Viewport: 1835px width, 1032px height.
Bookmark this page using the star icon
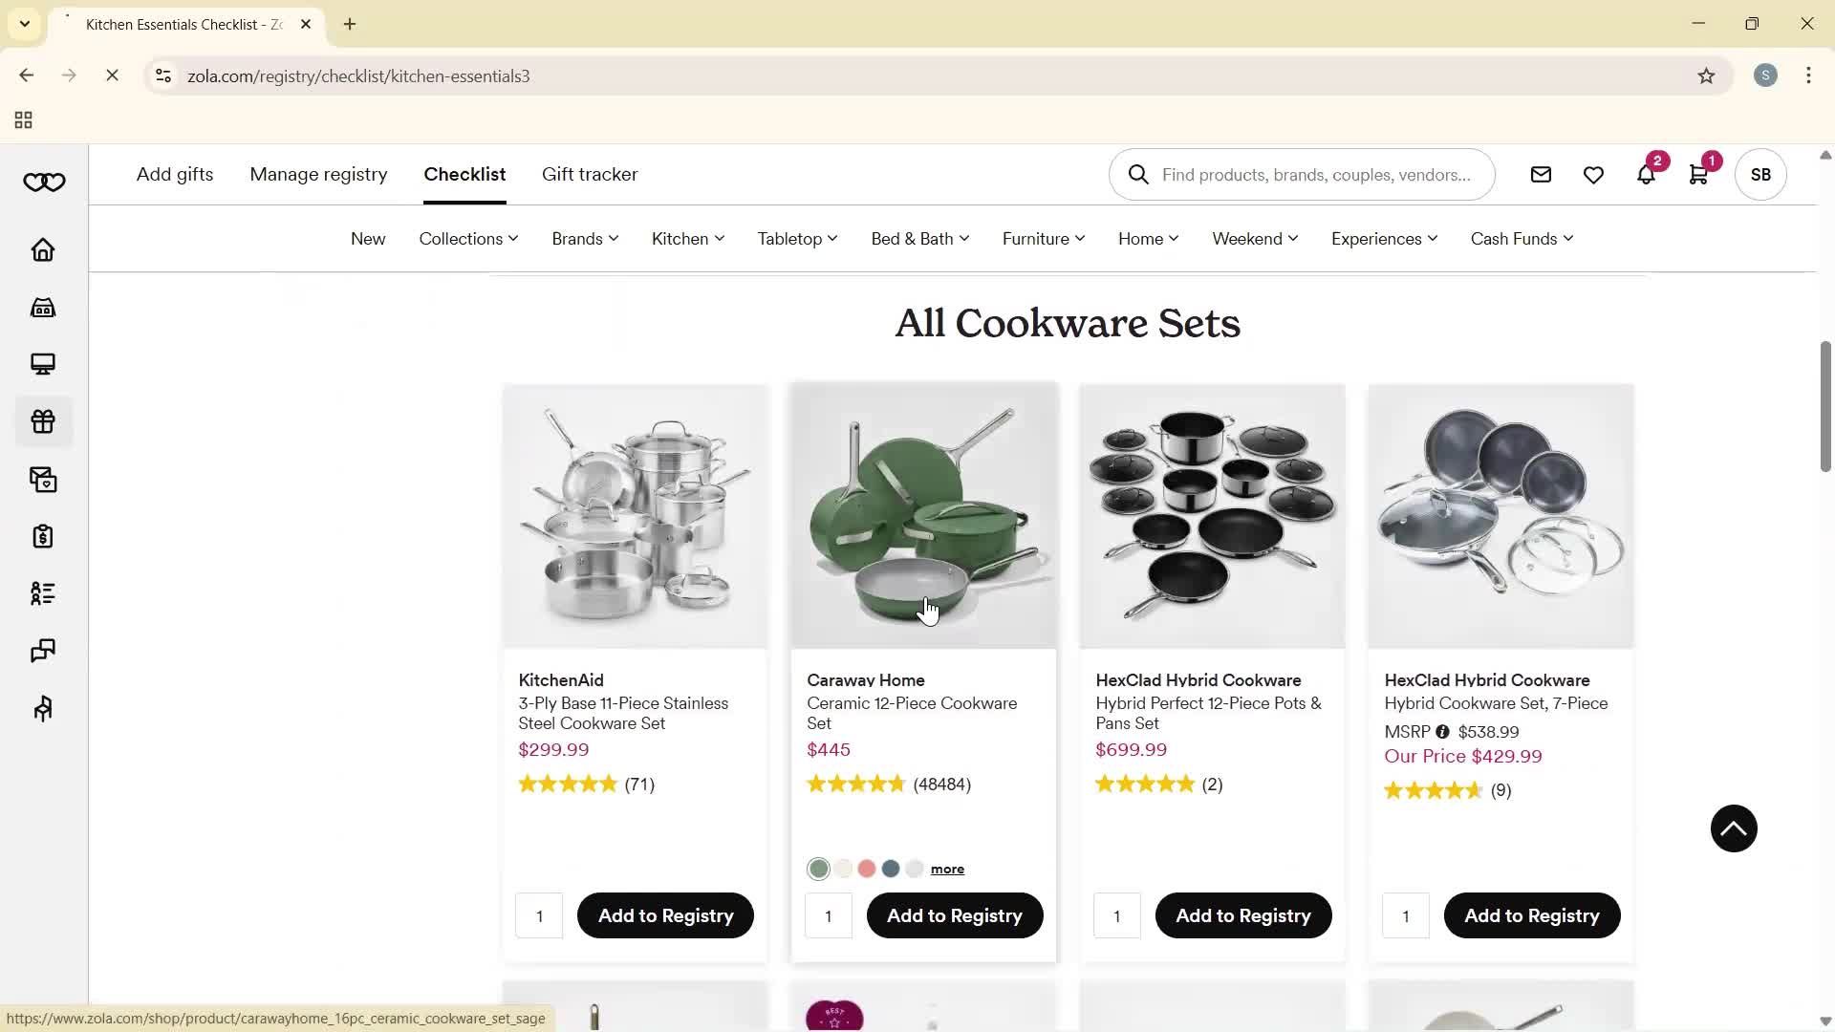click(1707, 75)
